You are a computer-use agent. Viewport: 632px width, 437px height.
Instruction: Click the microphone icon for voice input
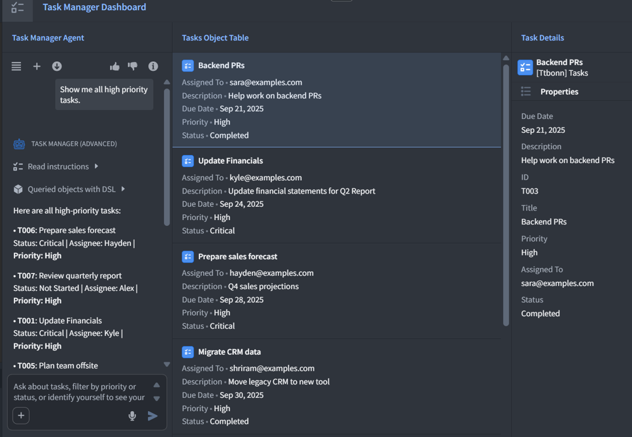[132, 415]
